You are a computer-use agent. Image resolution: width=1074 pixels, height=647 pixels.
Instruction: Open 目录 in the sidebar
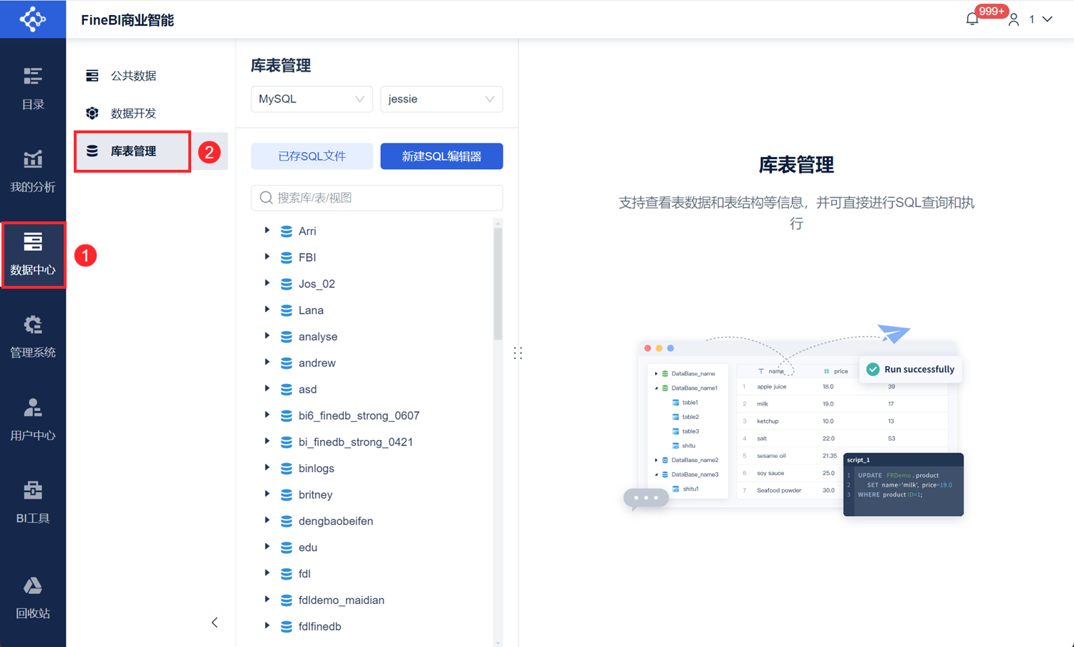click(x=33, y=89)
